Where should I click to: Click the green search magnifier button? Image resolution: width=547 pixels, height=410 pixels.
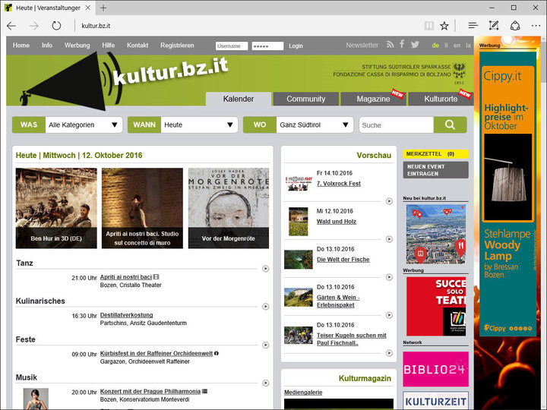point(450,125)
